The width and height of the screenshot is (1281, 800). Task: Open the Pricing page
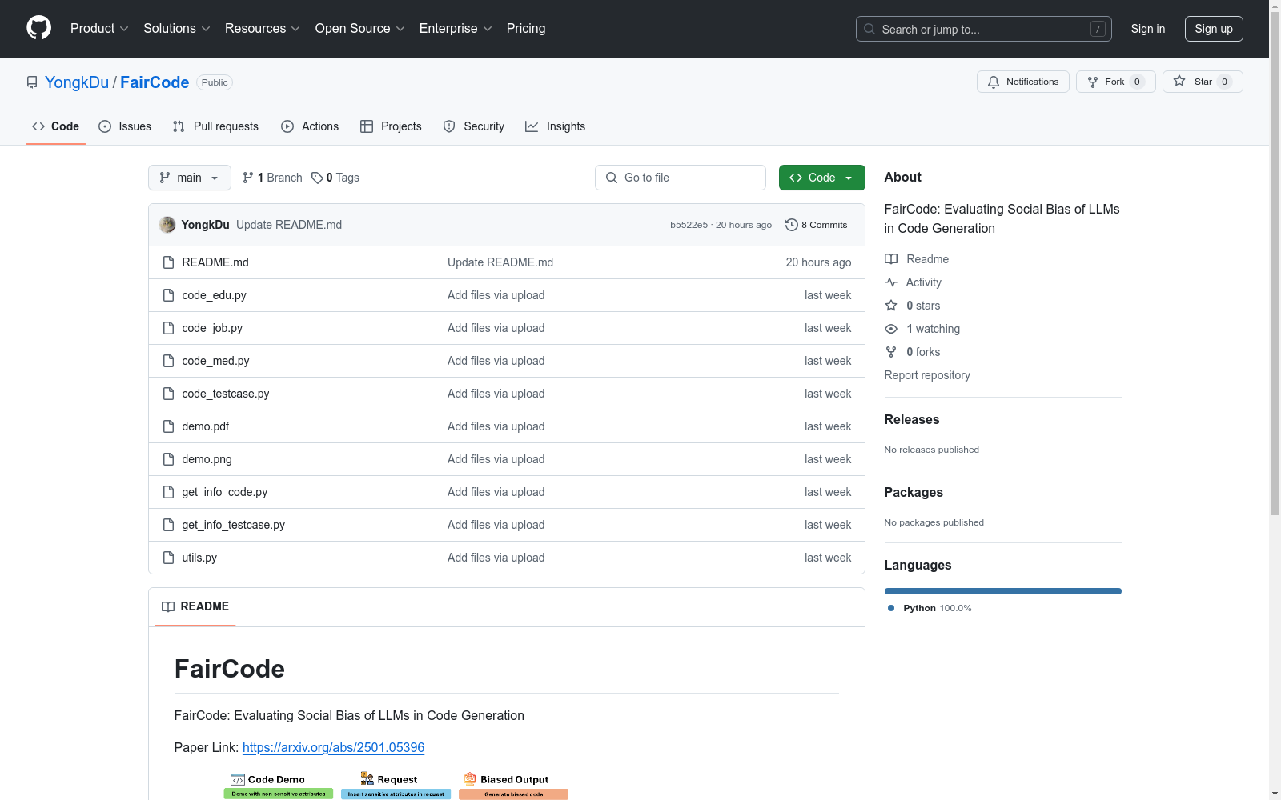[526, 29]
